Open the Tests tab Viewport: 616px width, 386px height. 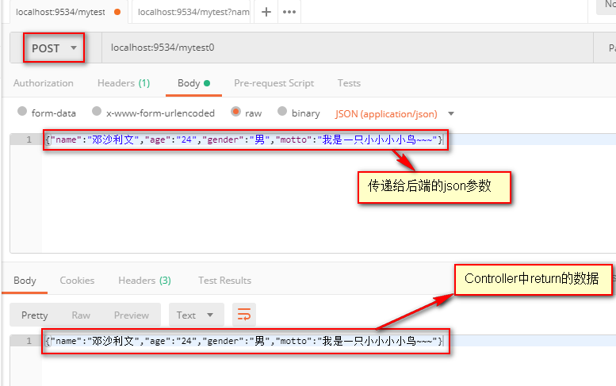click(x=349, y=83)
